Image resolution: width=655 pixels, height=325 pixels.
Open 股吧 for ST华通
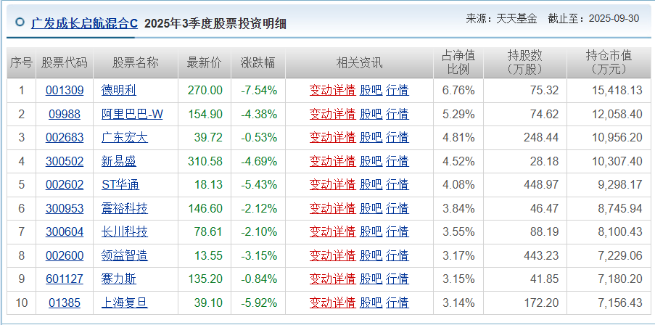point(371,185)
